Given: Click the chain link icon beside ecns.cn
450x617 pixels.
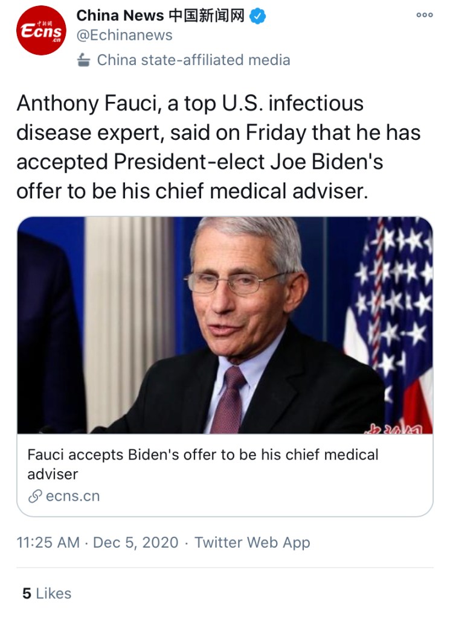Looking at the screenshot, I should [35, 496].
